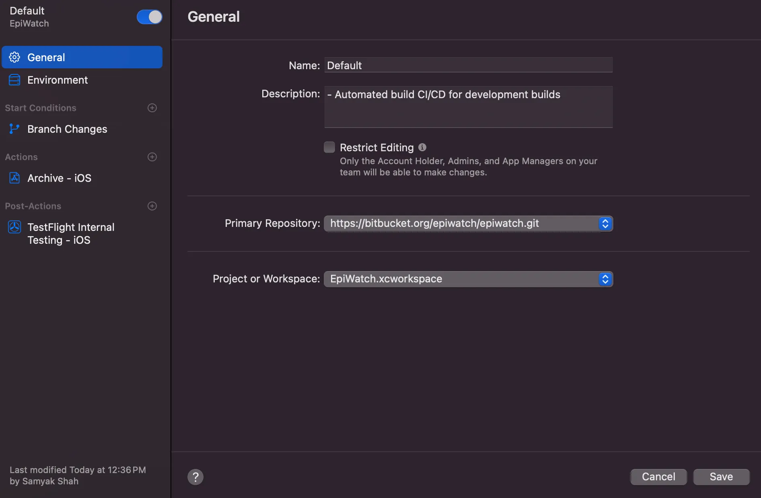Image resolution: width=761 pixels, height=498 pixels.
Task: Add a new Post-Action
Action: [x=152, y=206]
